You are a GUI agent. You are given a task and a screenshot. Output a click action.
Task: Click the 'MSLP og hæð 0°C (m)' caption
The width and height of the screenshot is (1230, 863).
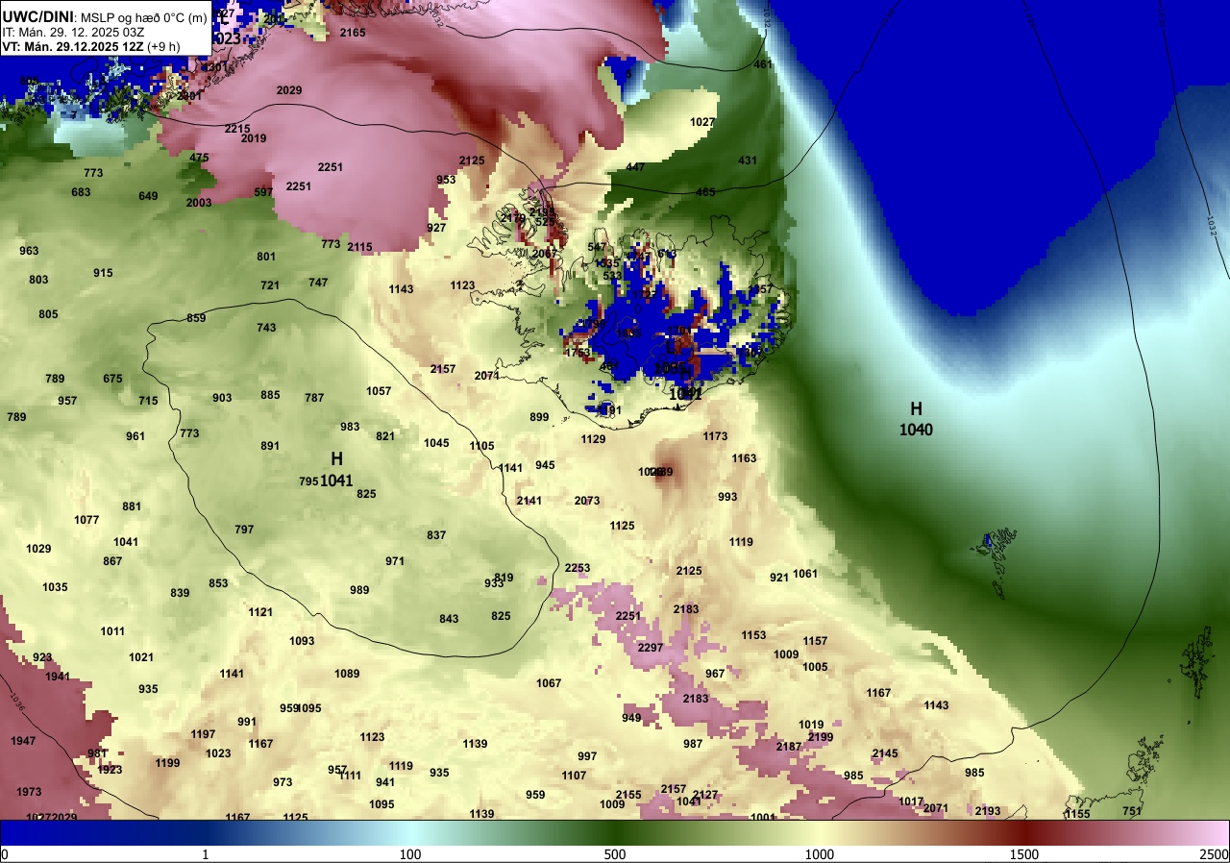point(143,17)
